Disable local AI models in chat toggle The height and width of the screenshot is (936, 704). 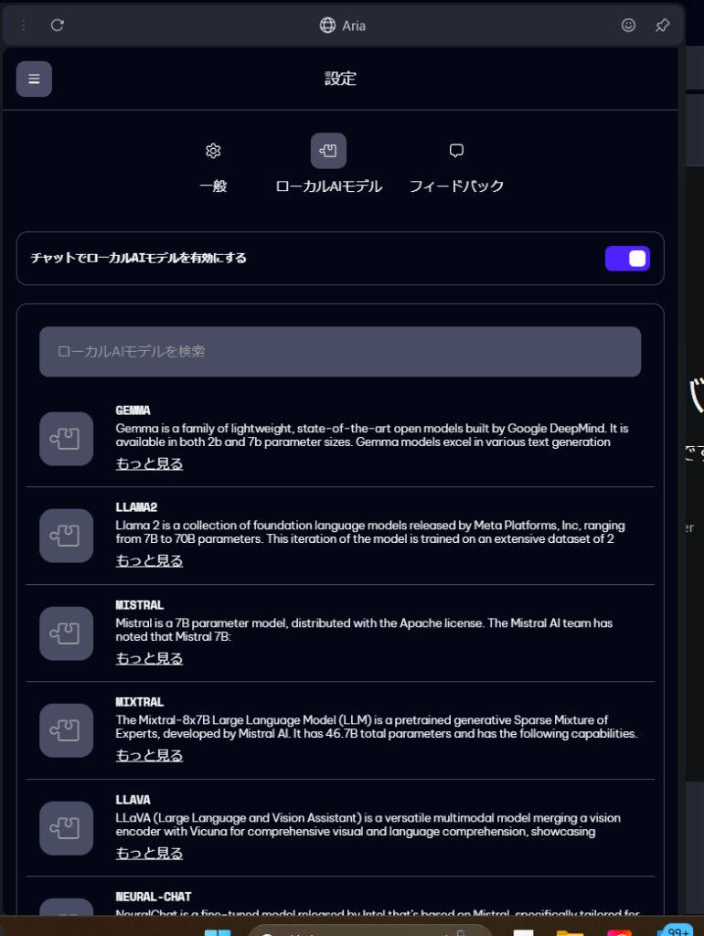pyautogui.click(x=627, y=259)
